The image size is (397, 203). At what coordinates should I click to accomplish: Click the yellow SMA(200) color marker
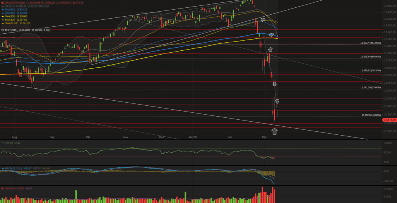click(2, 16)
